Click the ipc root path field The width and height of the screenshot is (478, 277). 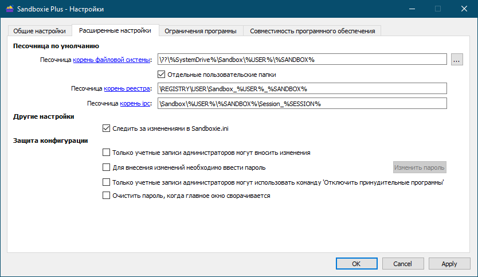point(302,103)
